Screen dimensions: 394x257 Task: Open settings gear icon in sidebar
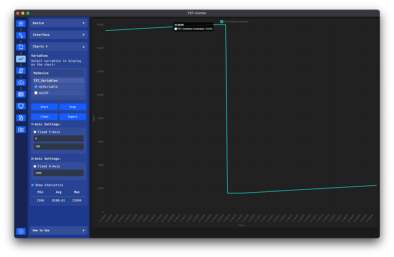tap(21, 231)
